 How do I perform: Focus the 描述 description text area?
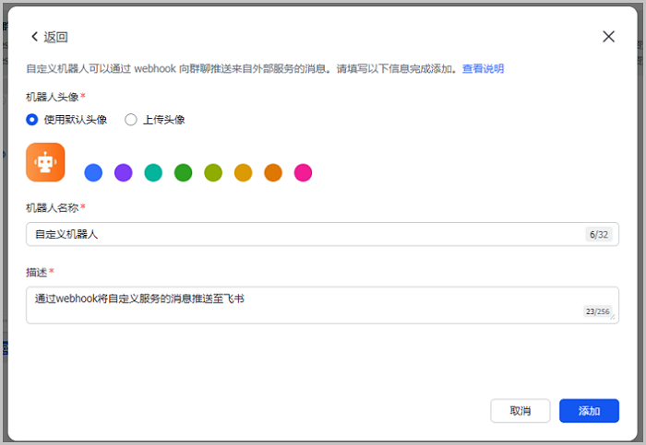click(305, 305)
